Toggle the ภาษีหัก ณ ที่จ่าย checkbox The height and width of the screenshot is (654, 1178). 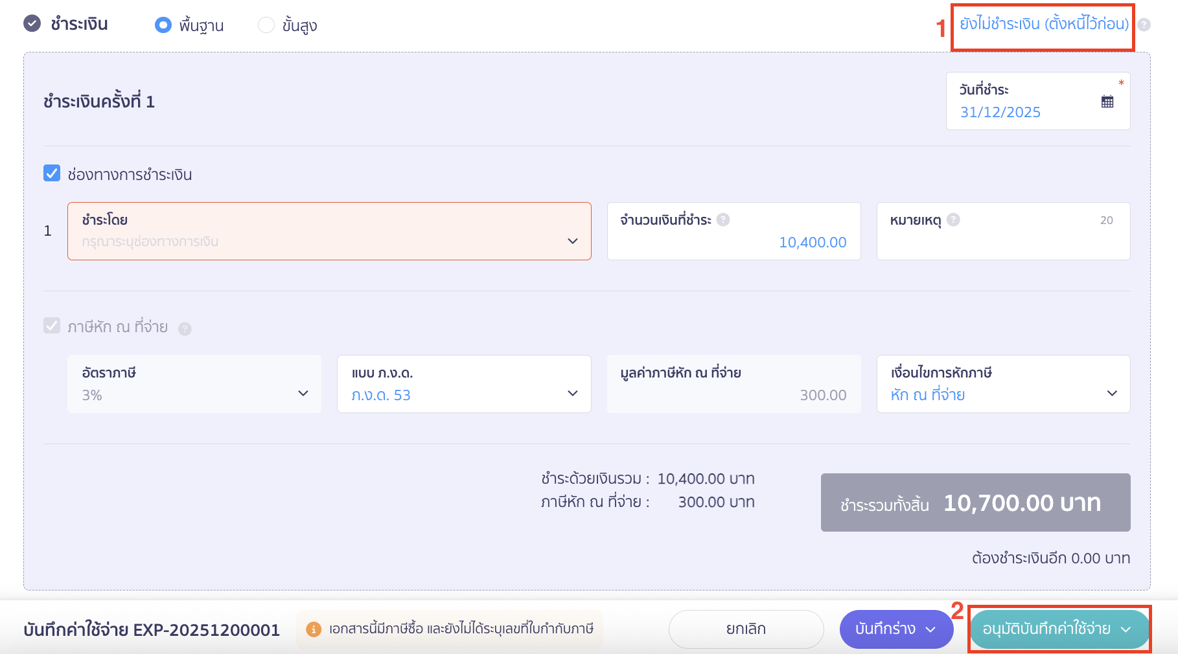[x=52, y=326]
